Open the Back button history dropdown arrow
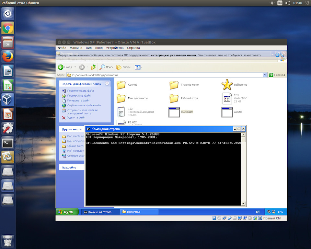This screenshot has width=311, height=249. tap(75, 67)
